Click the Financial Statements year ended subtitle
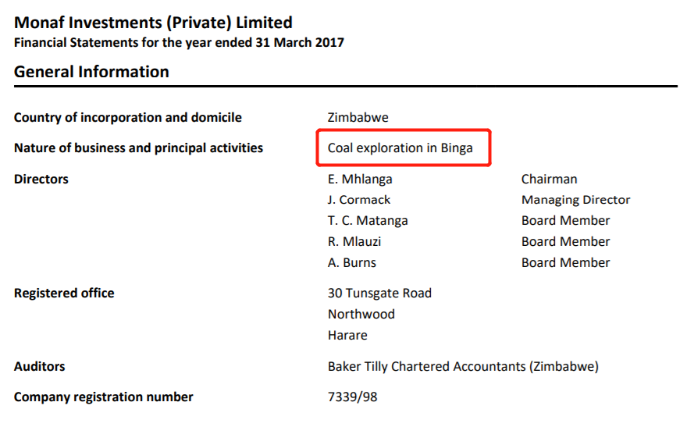Image resolution: width=687 pixels, height=427 pixels. pyautogui.click(x=179, y=42)
